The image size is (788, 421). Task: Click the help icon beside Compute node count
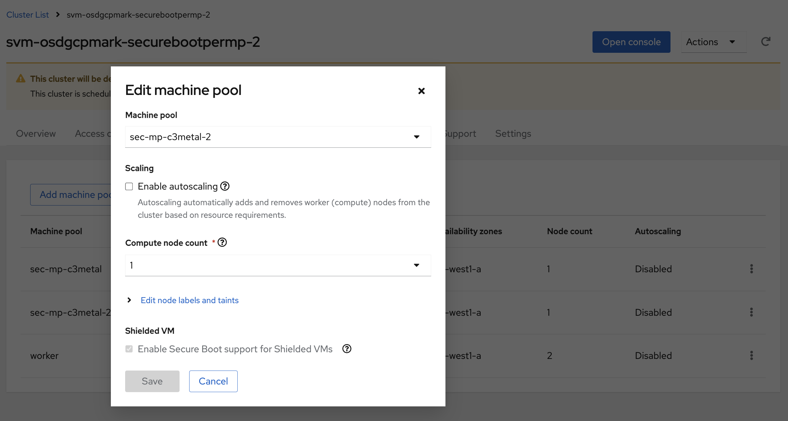[x=222, y=242]
